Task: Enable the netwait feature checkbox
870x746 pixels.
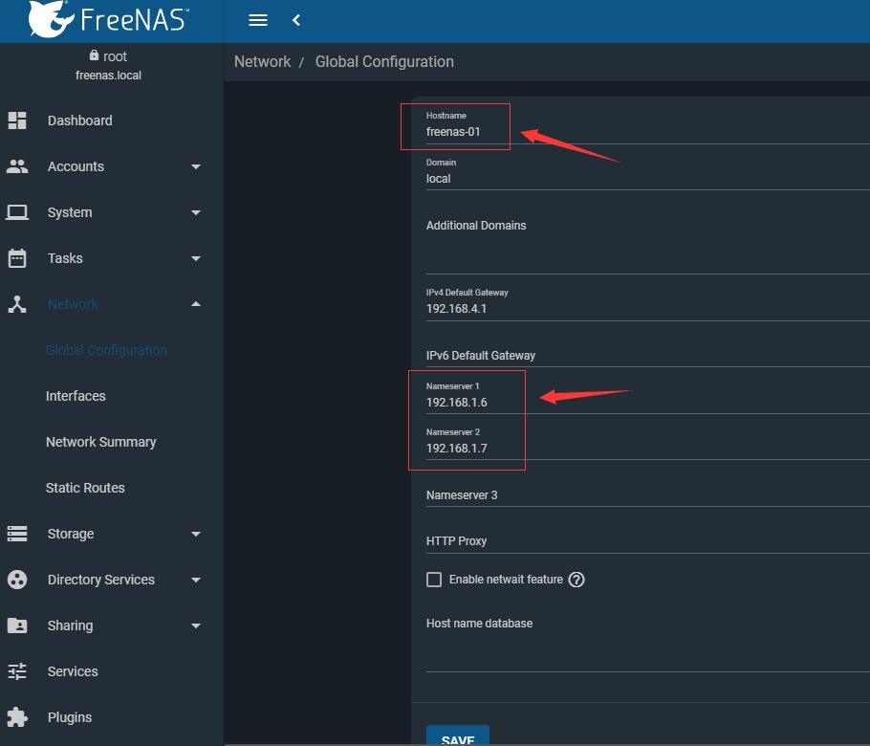Action: point(434,579)
